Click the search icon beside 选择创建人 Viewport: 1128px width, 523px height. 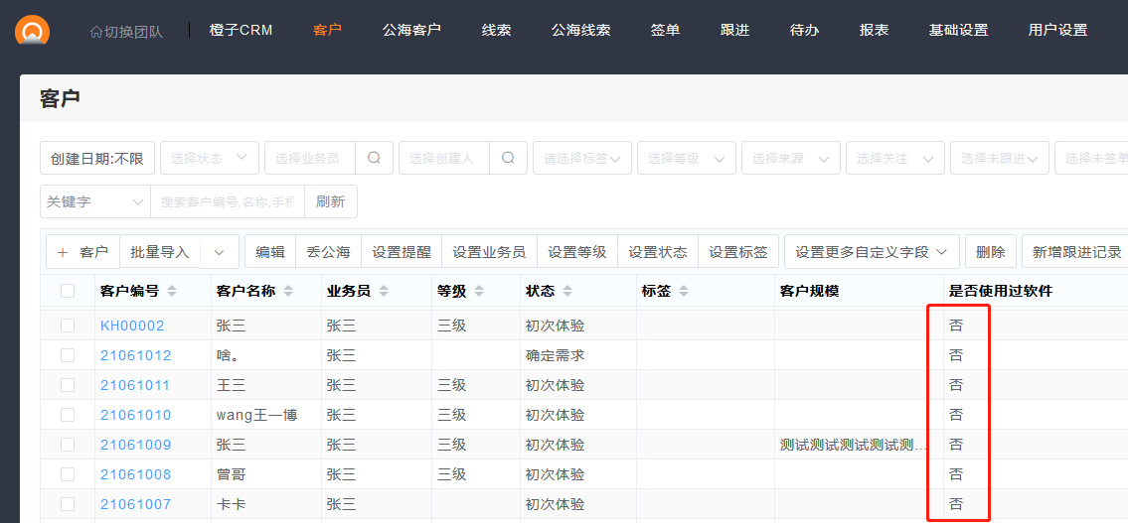click(508, 158)
